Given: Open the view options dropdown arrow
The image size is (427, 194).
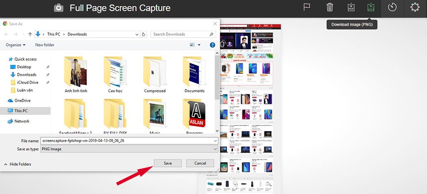Looking at the screenshot, I should pyautogui.click(x=199, y=45).
